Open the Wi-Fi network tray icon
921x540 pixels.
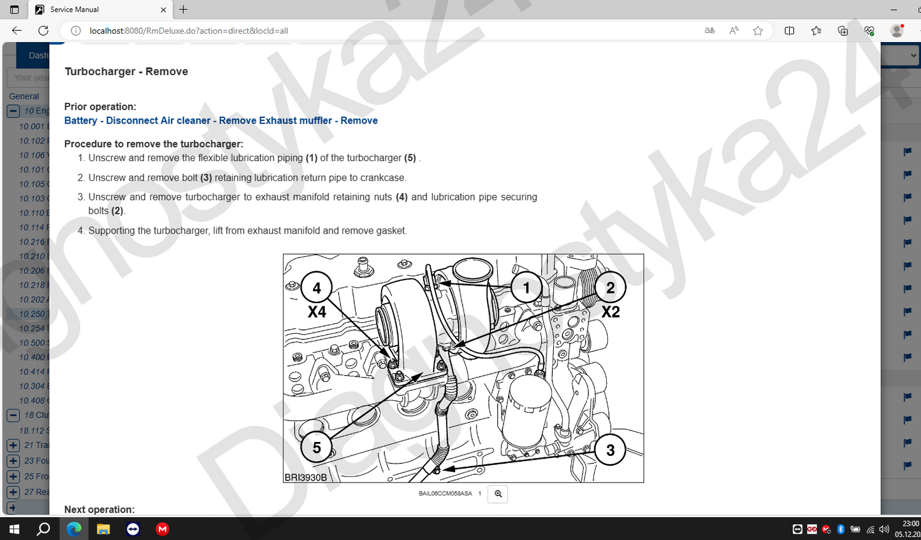tap(870, 529)
